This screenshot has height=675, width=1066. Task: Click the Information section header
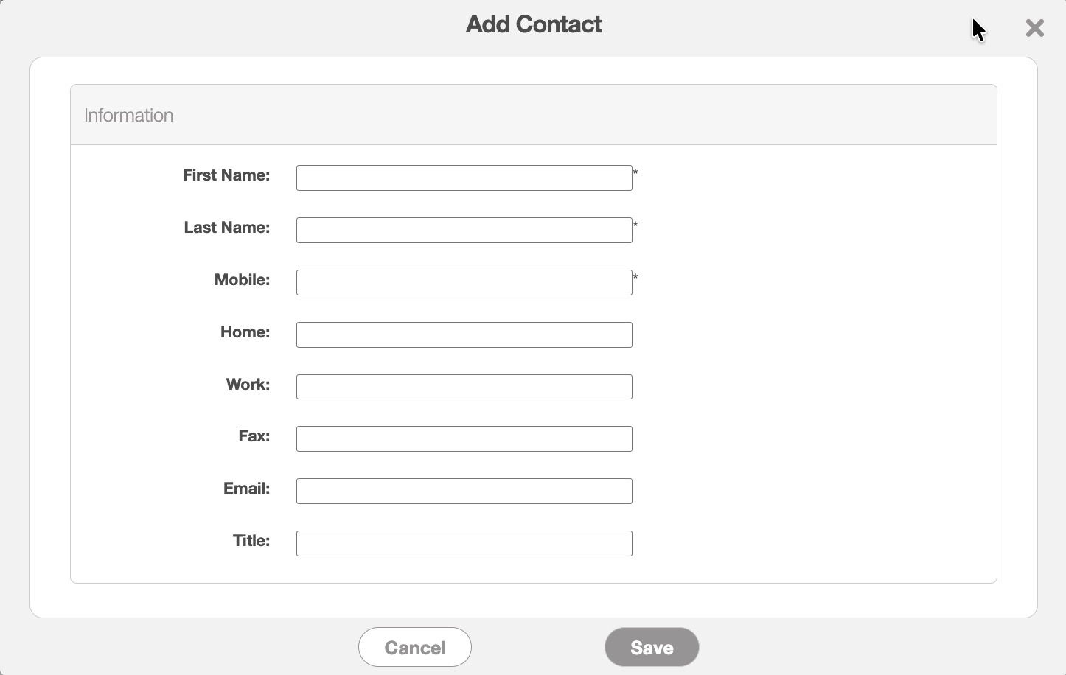(x=129, y=116)
